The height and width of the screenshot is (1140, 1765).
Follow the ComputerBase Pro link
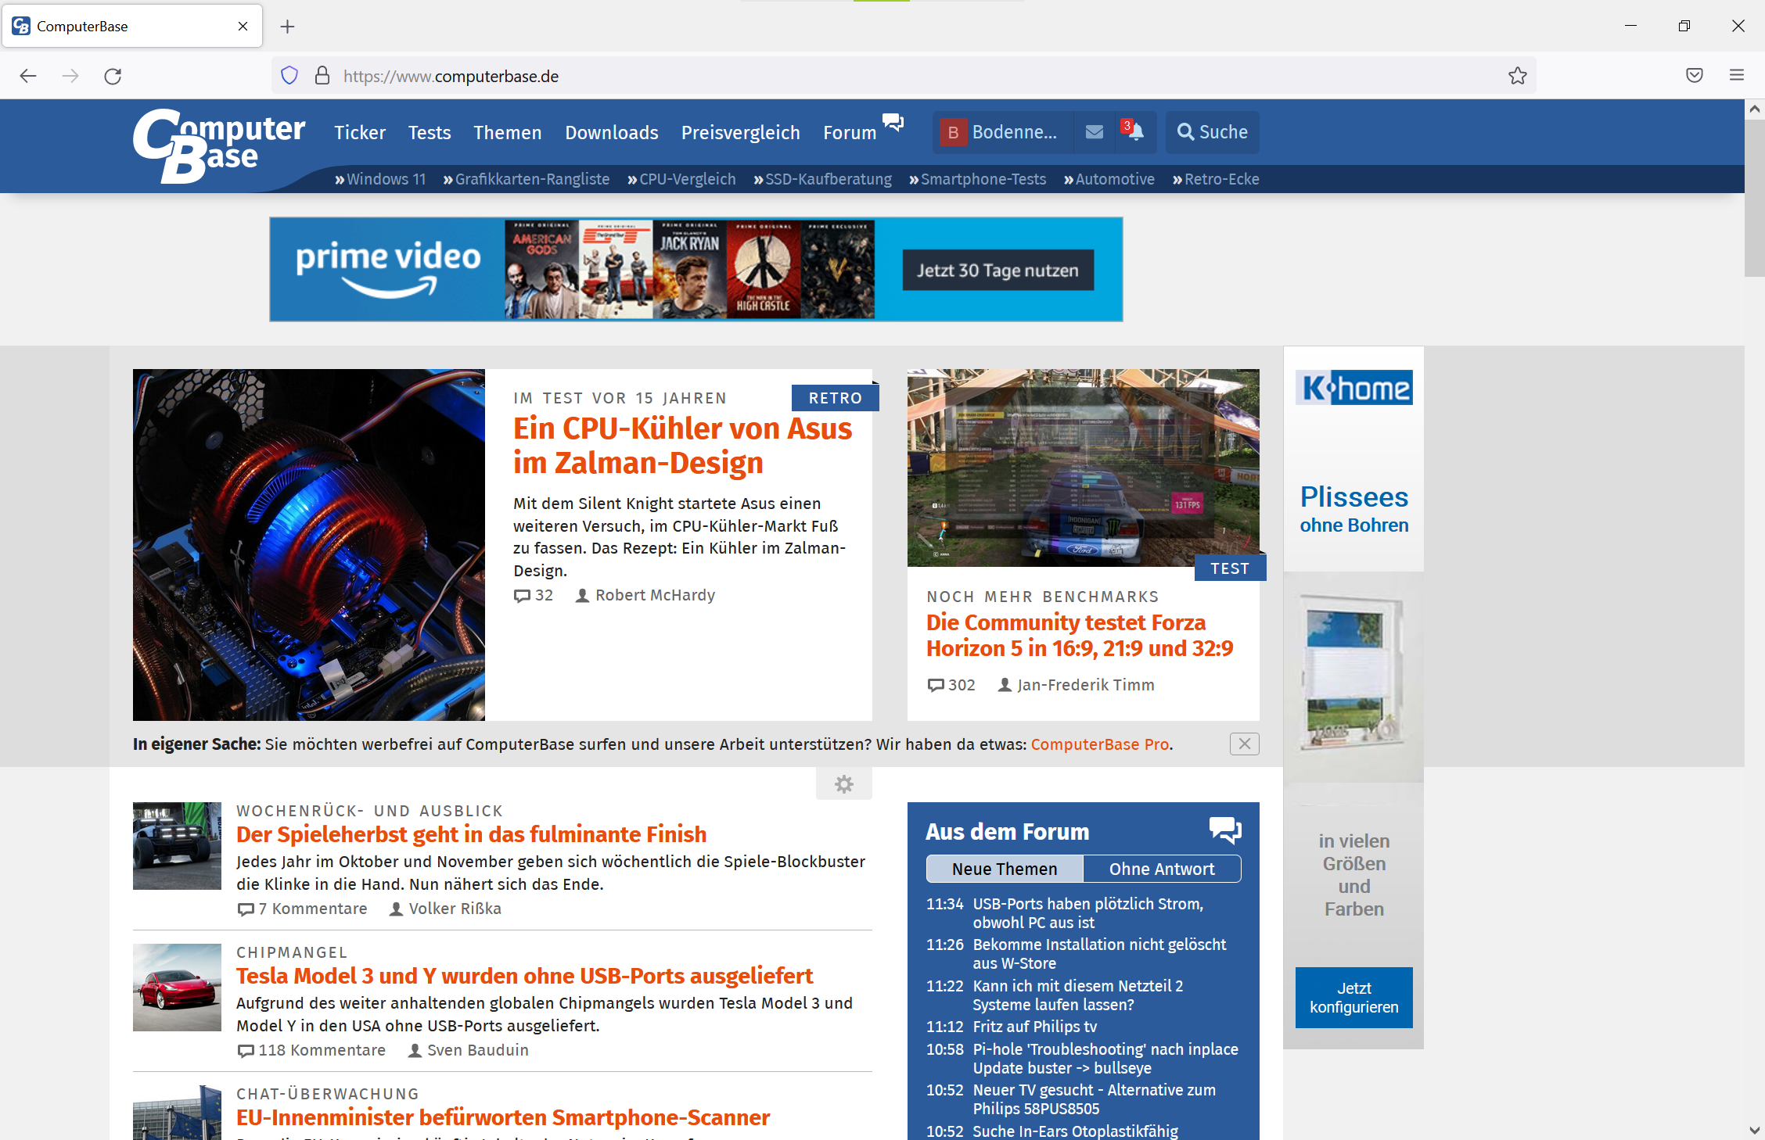(1099, 744)
